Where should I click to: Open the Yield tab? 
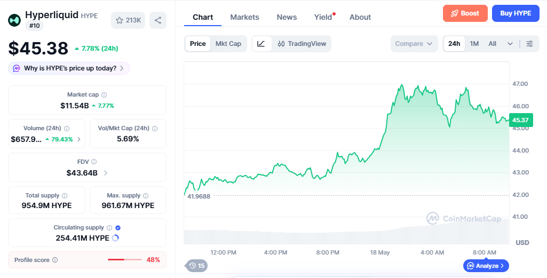point(323,17)
